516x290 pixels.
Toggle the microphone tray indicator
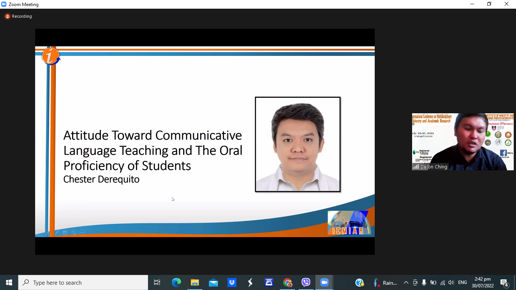point(424,282)
